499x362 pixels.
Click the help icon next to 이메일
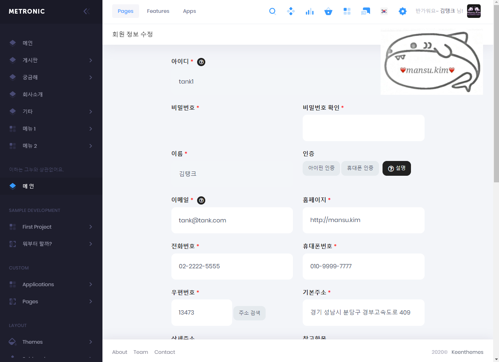click(x=201, y=200)
